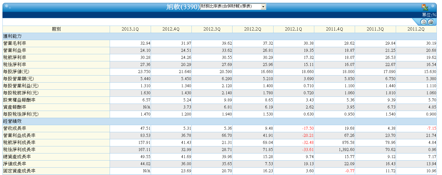
Task: Select the 39.62 value in 營業毛利率 row
Action: click(x=227, y=43)
